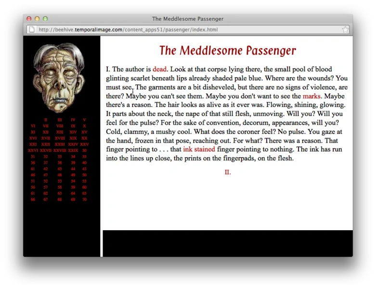Open chapter XXIV in sidebar index

73,144
